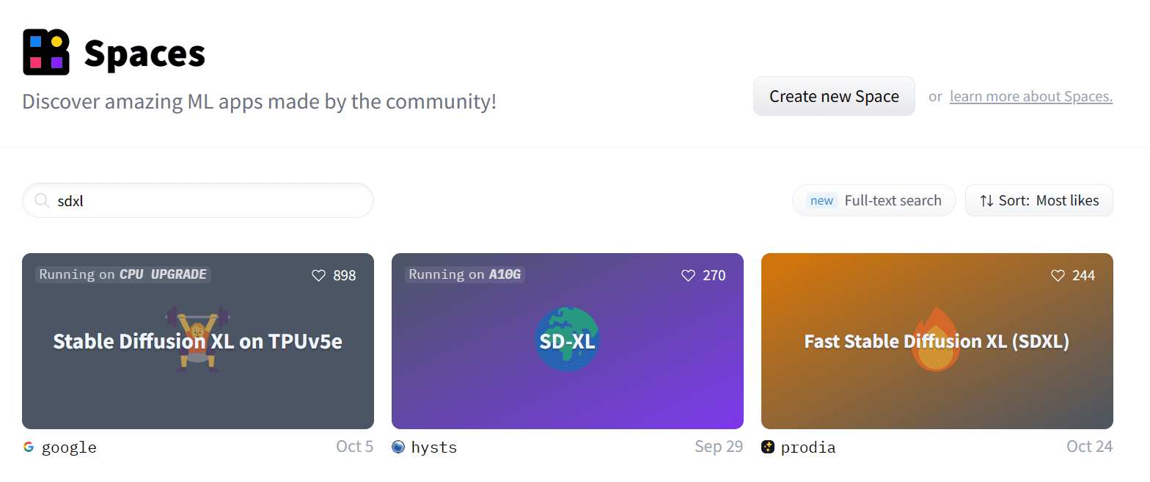The width and height of the screenshot is (1150, 482).
Task: Like the Fast Stable Diffusion XL space via its heart icon
Action: pos(1058,275)
